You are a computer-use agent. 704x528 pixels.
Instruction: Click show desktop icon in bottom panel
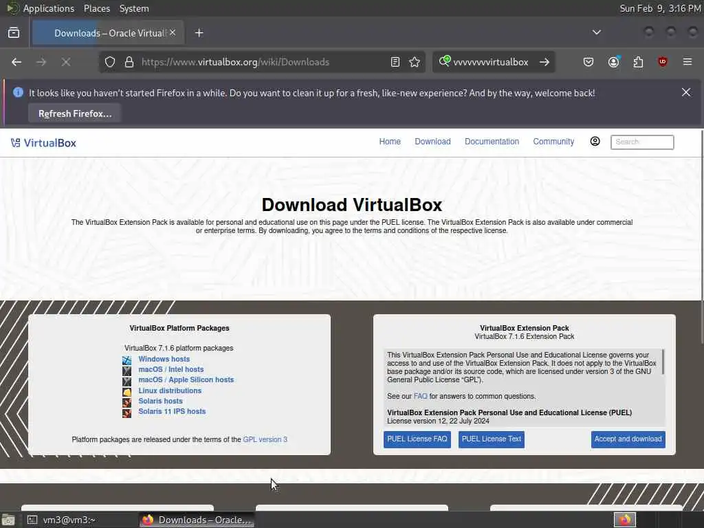8,520
